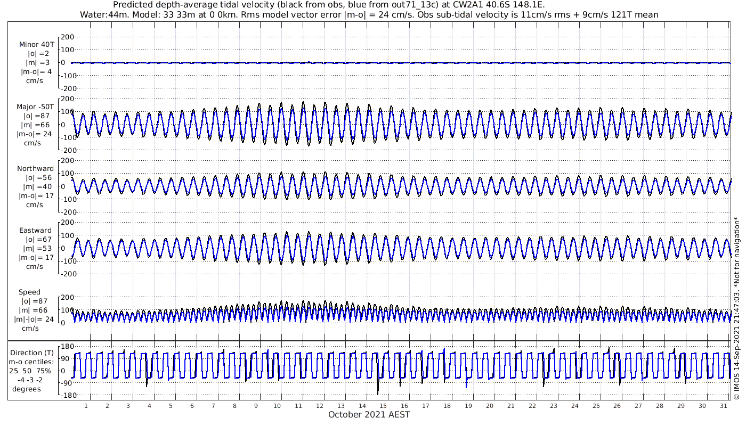Click the date tick label '29'

point(681,406)
